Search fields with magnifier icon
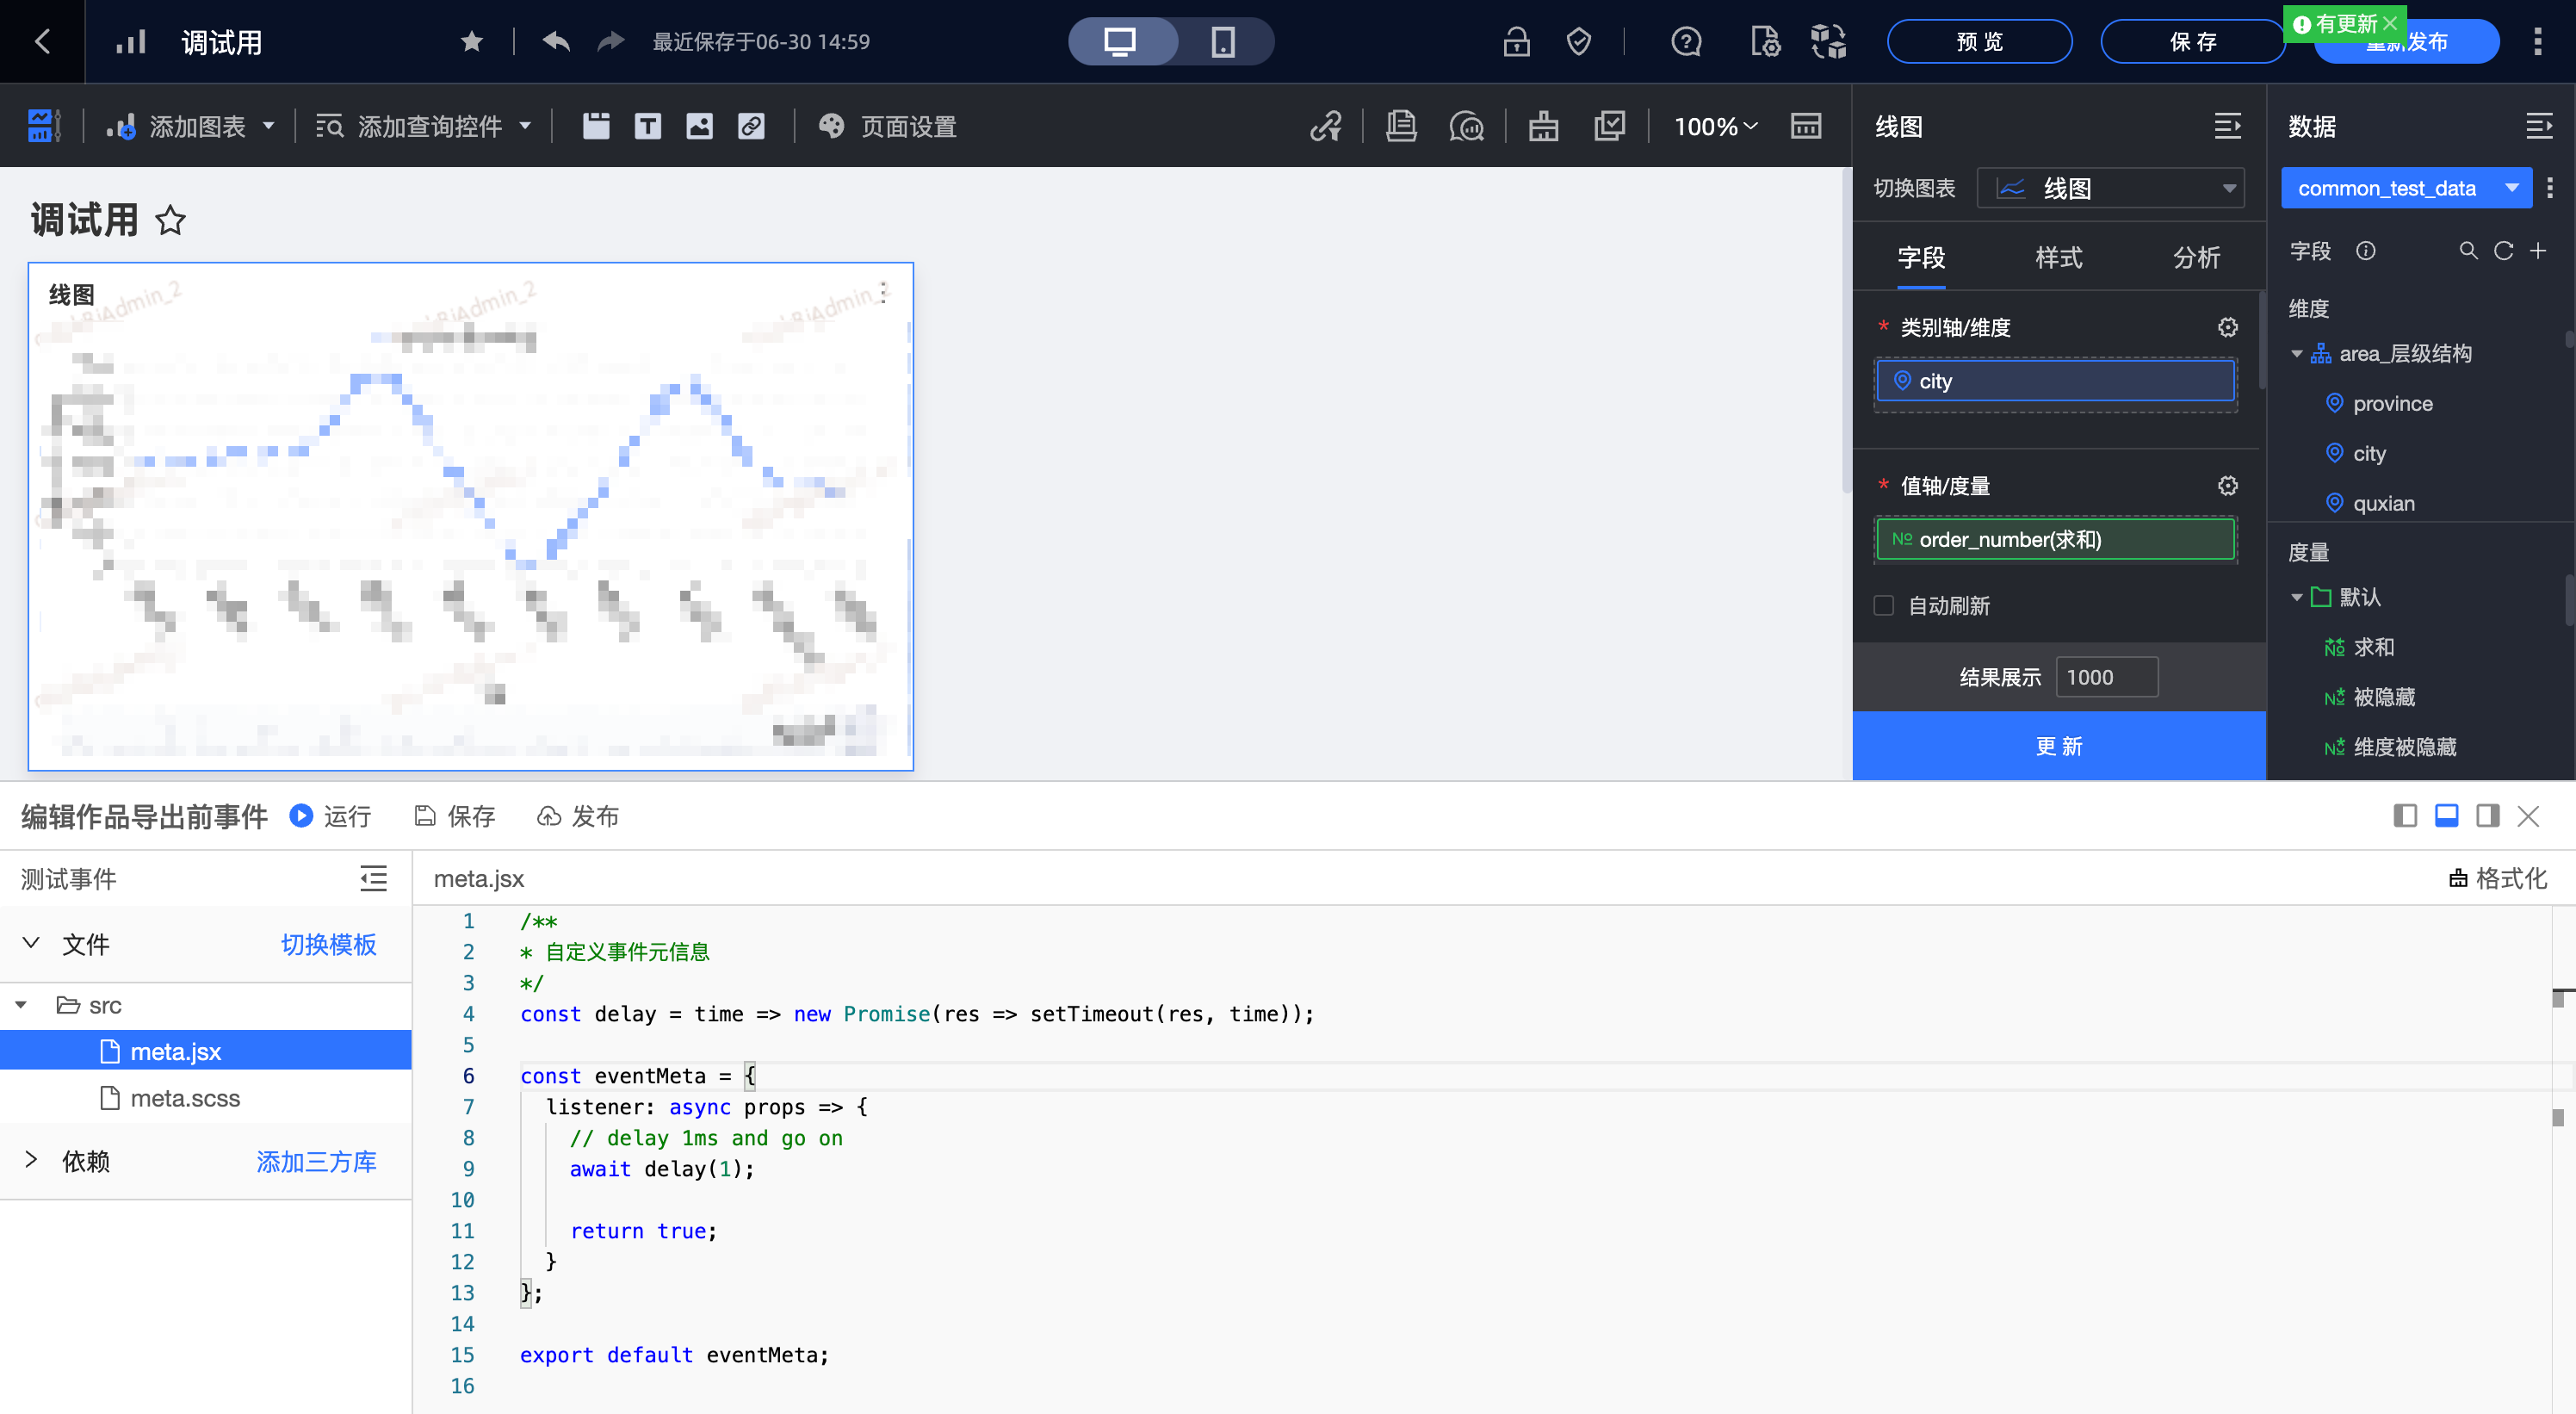 click(x=2468, y=251)
